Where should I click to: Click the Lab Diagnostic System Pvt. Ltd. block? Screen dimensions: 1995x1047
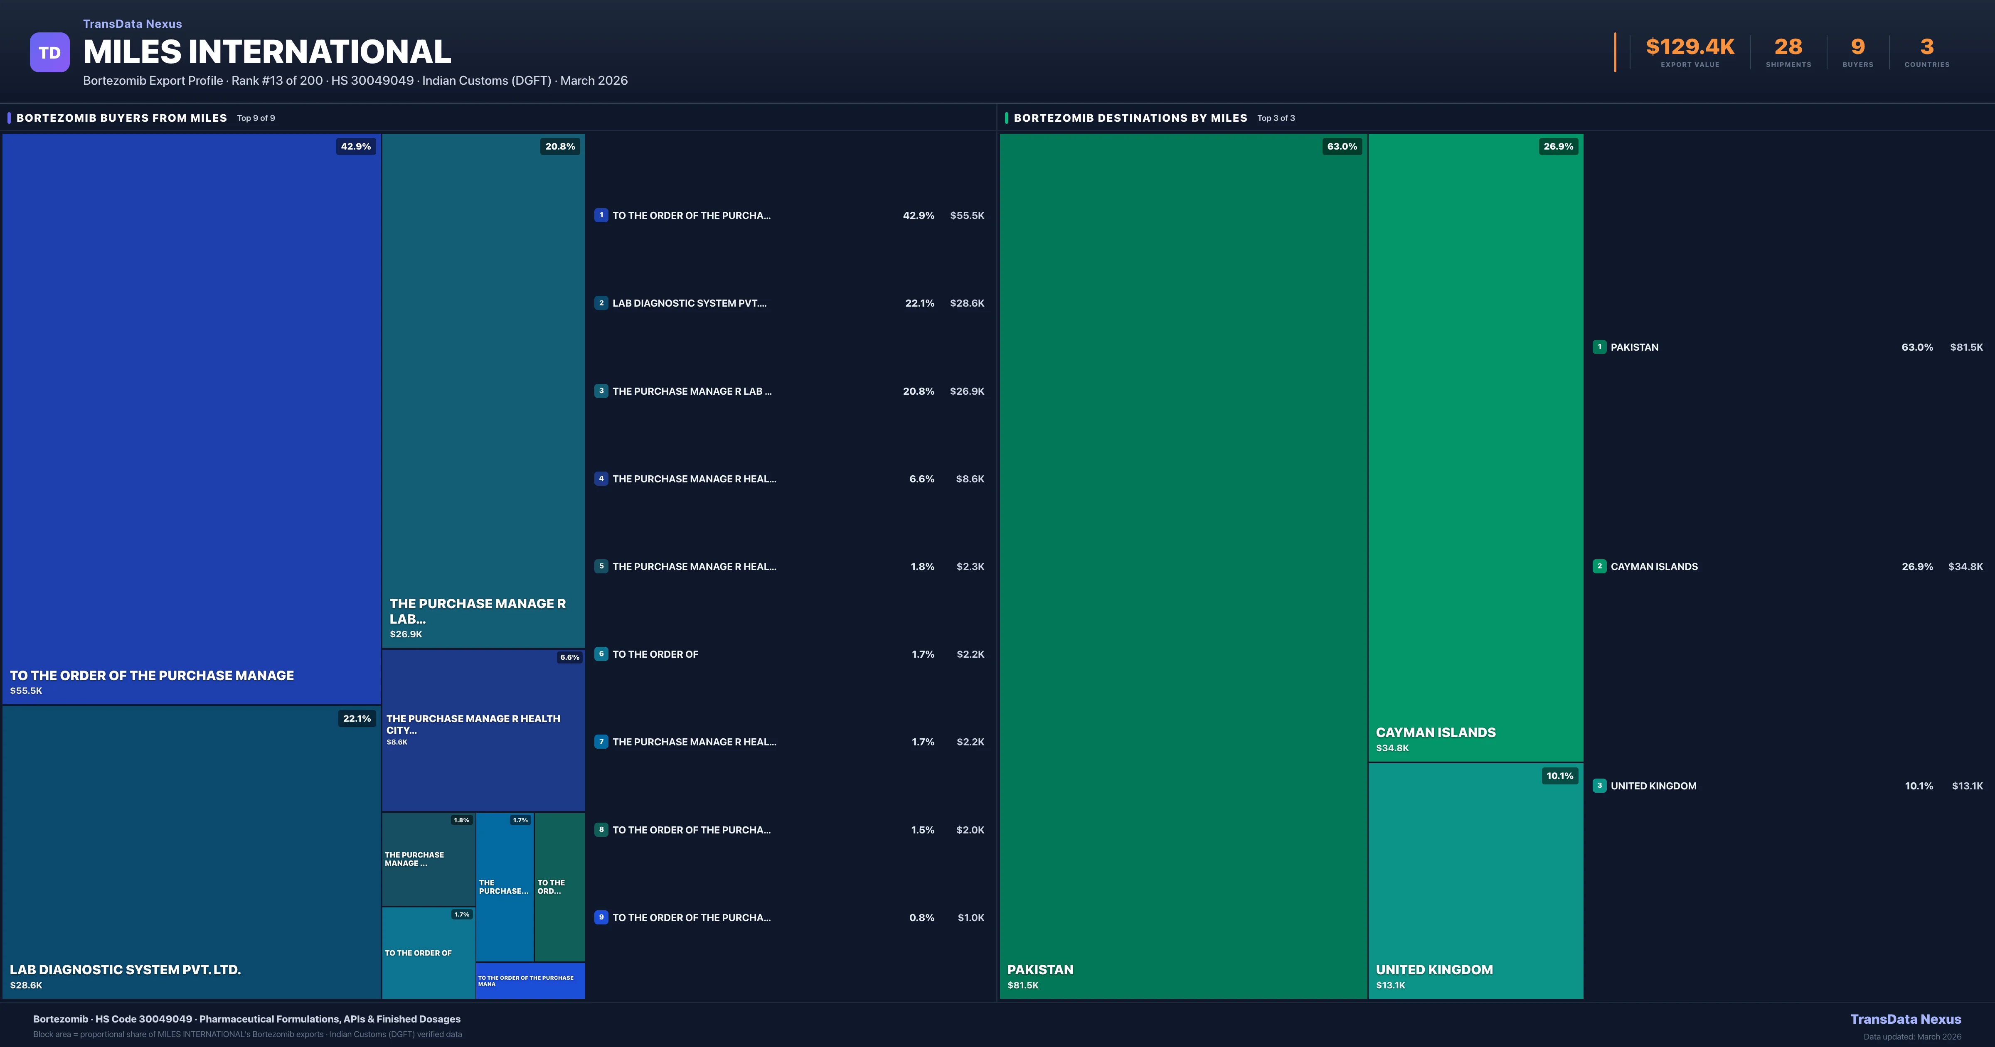[191, 852]
